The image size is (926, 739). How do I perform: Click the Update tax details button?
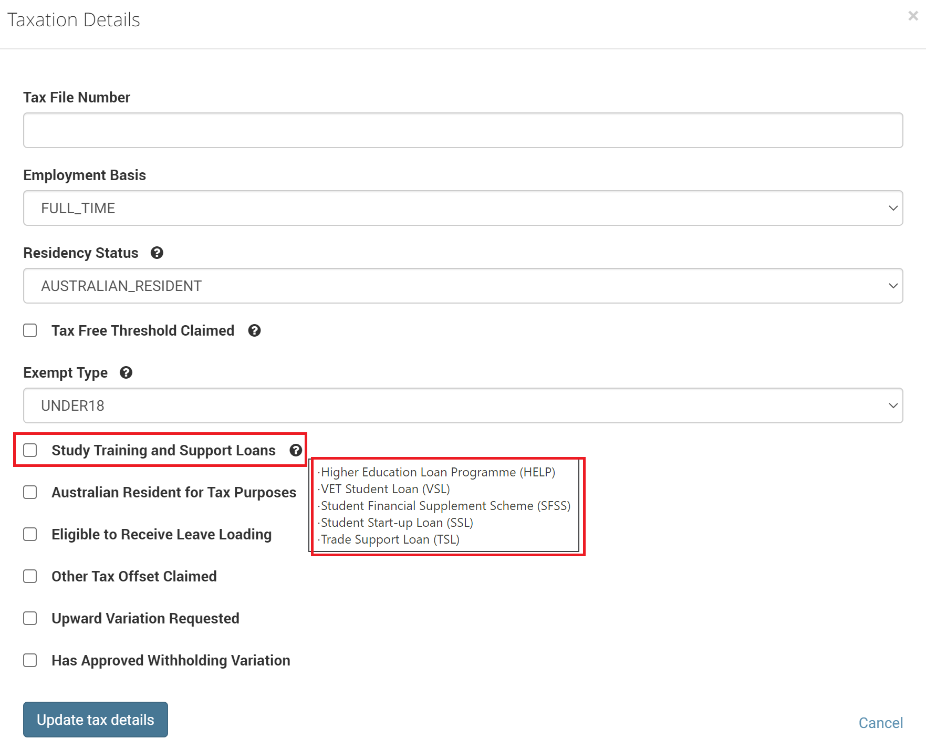click(x=96, y=720)
